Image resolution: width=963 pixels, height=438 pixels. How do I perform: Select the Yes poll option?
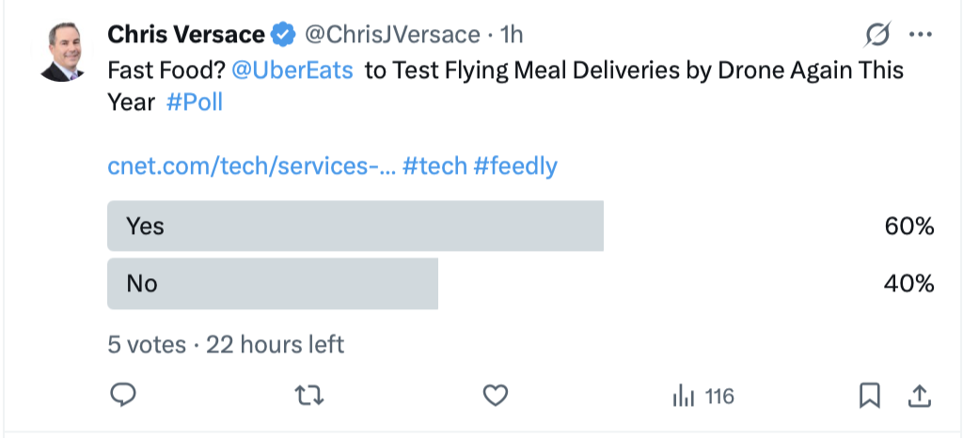(355, 227)
